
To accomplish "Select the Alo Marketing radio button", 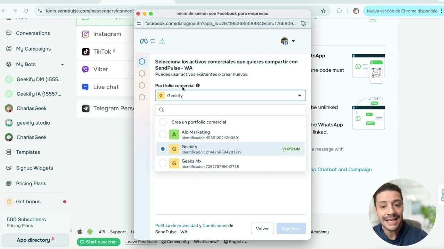I will (163, 135).
